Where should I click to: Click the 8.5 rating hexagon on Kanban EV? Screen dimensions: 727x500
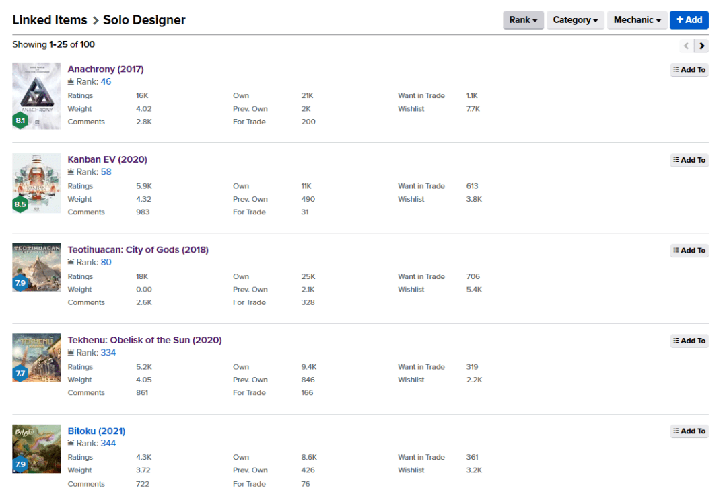point(20,205)
